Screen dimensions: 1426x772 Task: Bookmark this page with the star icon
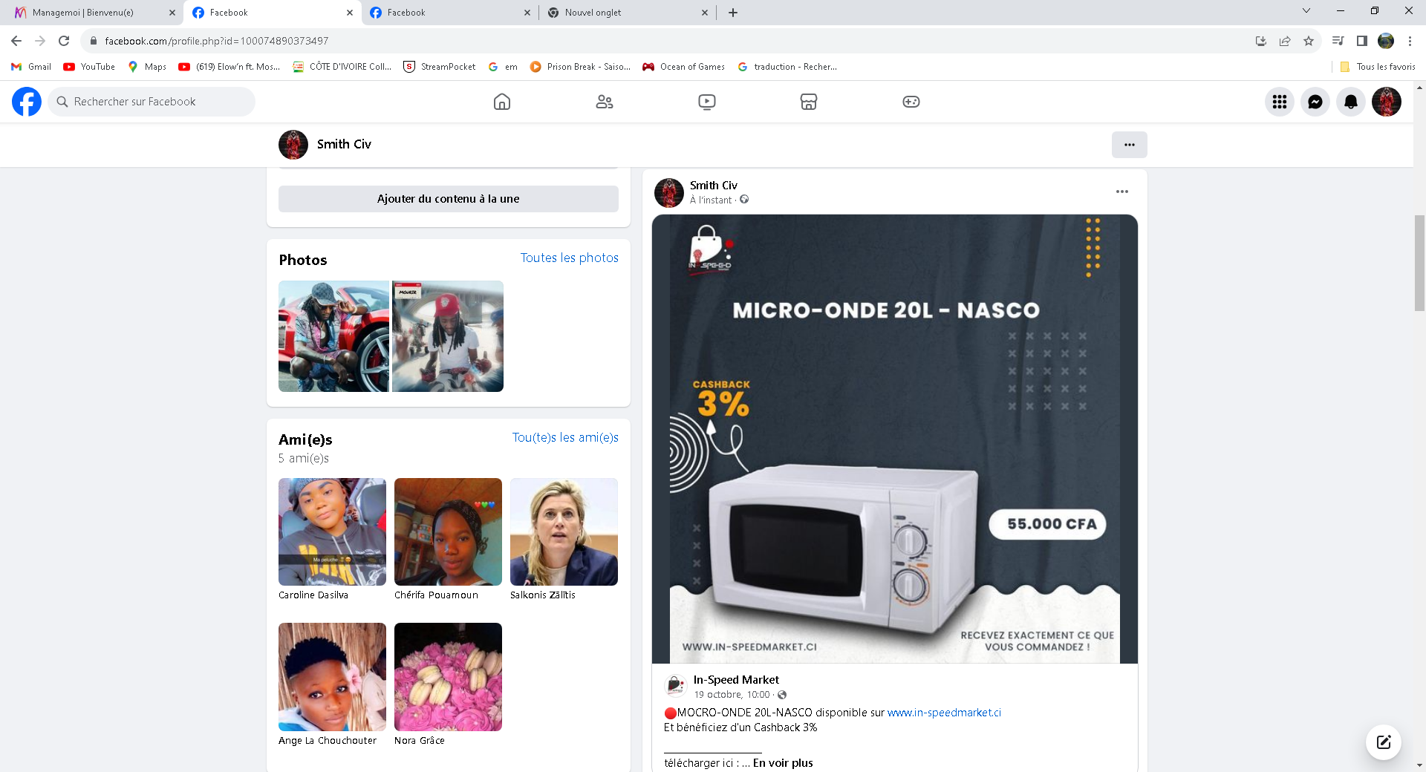point(1309,41)
